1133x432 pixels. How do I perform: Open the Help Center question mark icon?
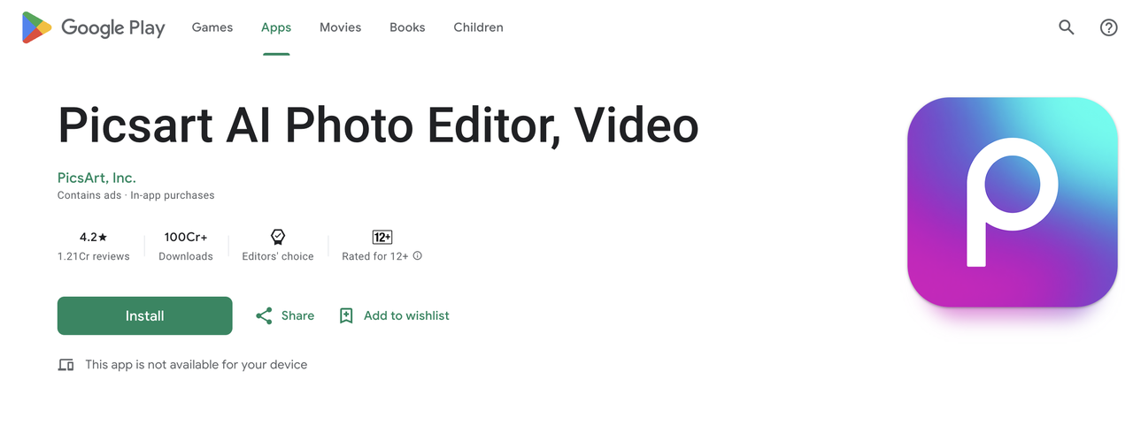tap(1108, 27)
